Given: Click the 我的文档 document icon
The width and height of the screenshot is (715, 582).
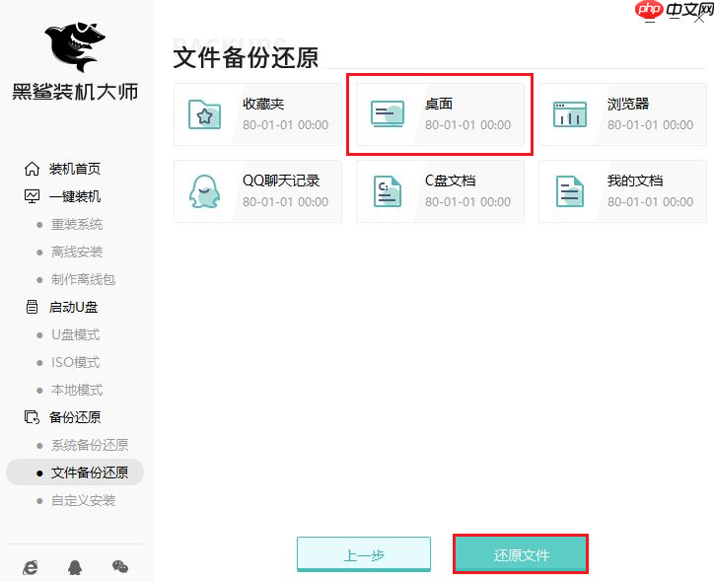Looking at the screenshot, I should click(x=570, y=191).
